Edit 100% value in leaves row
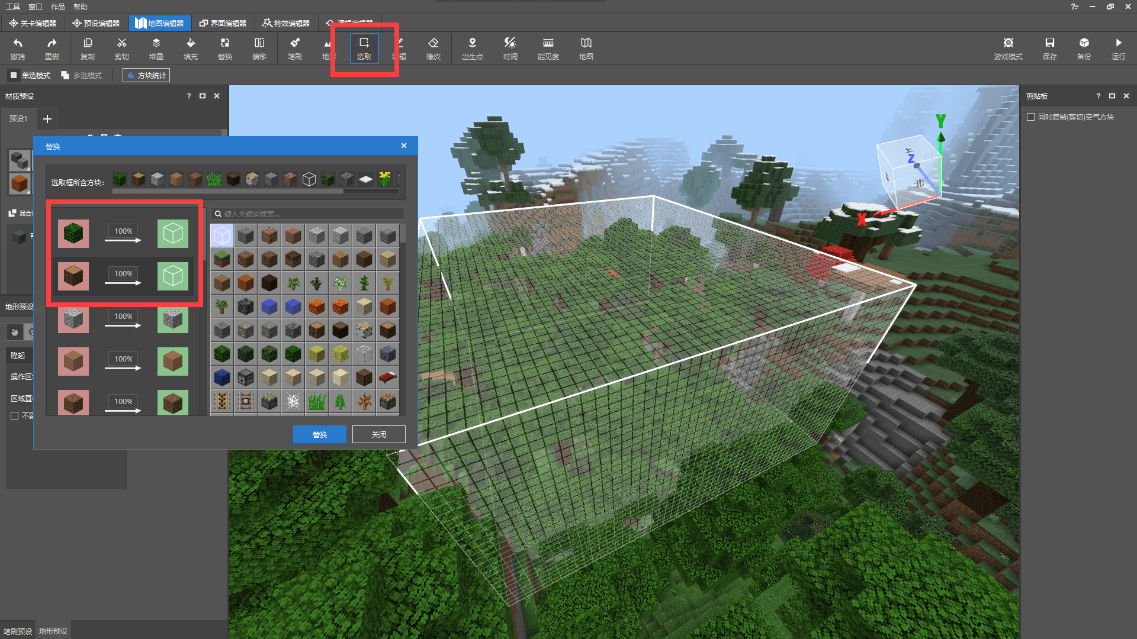 [x=123, y=231]
